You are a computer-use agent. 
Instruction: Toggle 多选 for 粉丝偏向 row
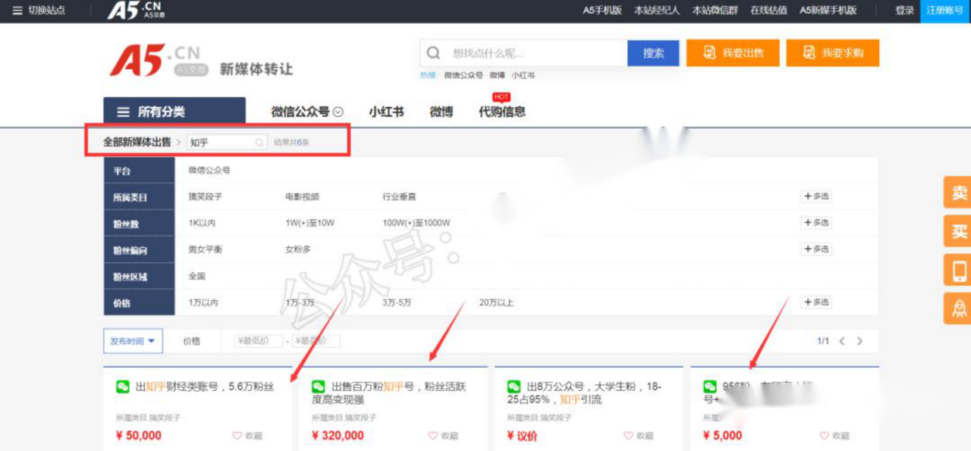[x=816, y=249]
